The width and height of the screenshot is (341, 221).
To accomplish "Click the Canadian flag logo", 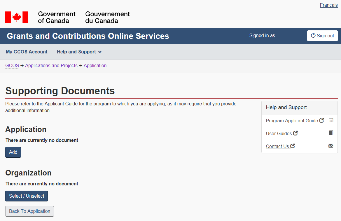I will point(17,17).
